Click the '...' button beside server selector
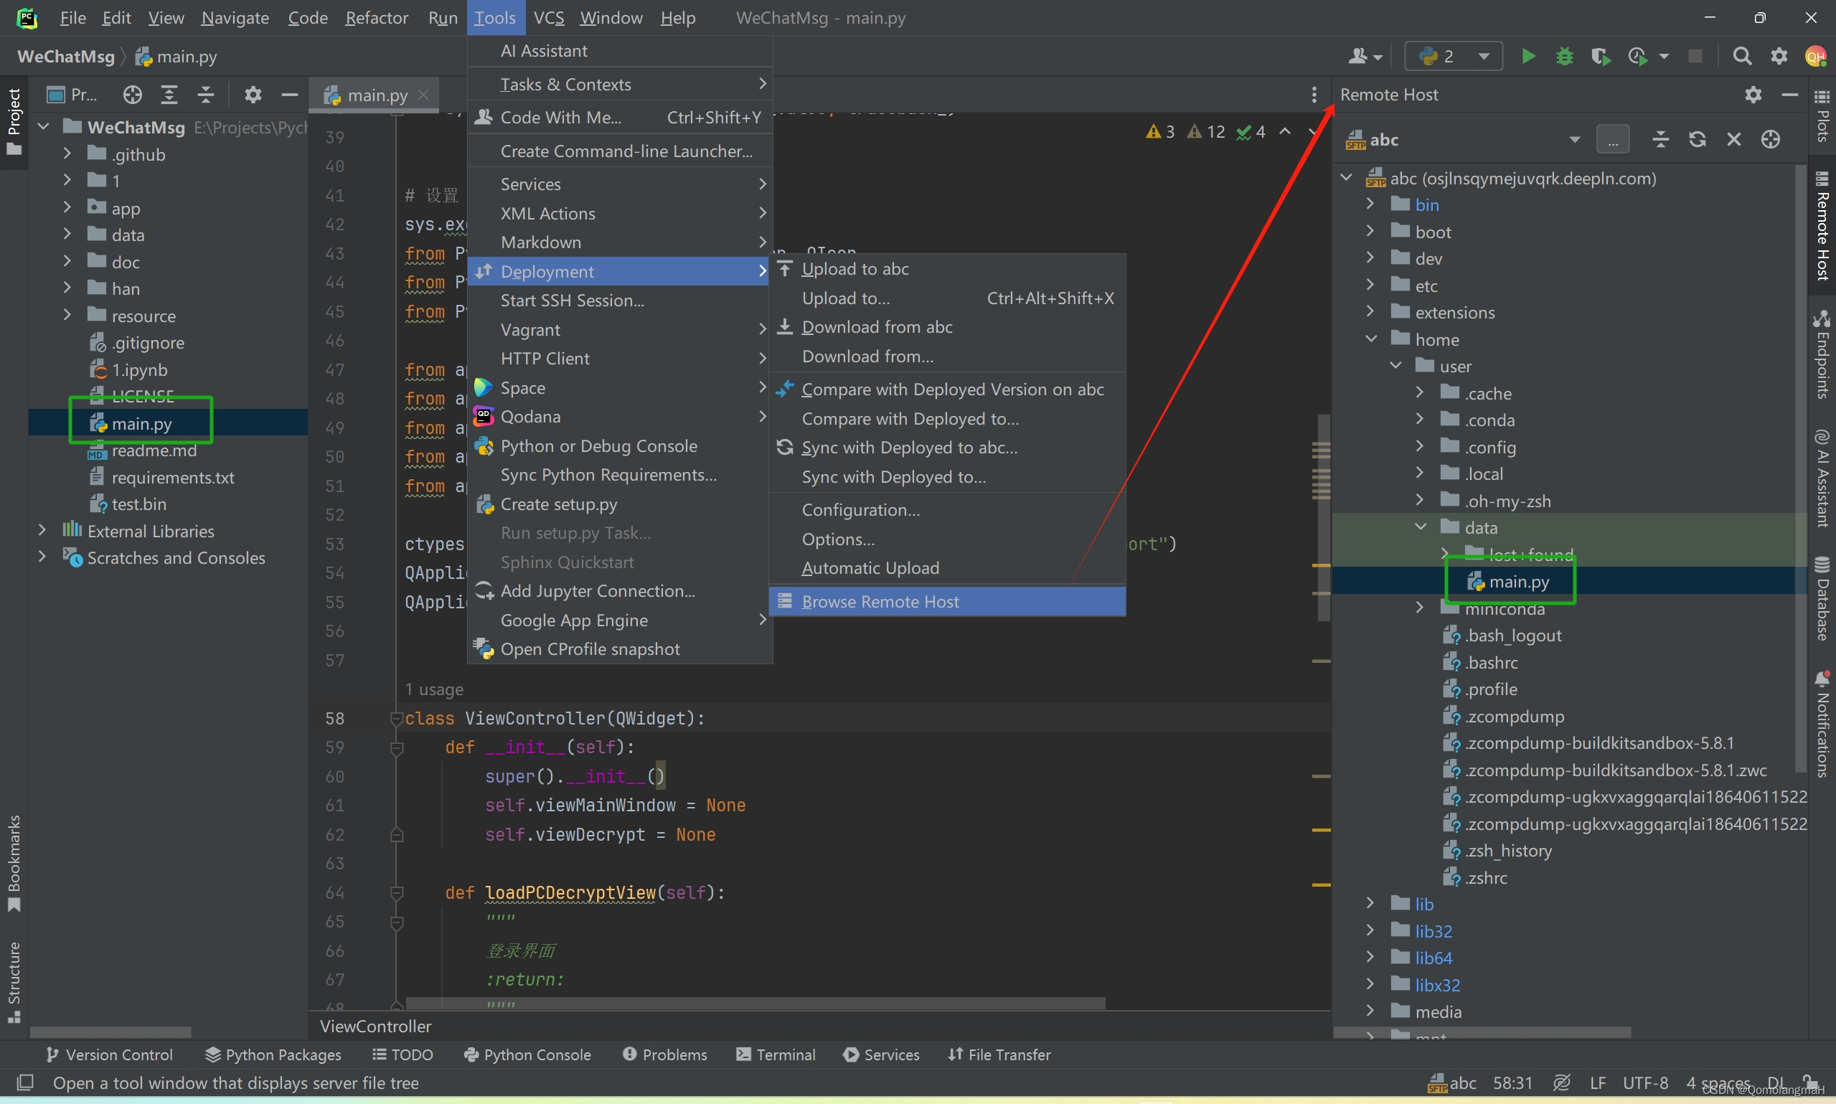The height and width of the screenshot is (1104, 1836). 1612,139
